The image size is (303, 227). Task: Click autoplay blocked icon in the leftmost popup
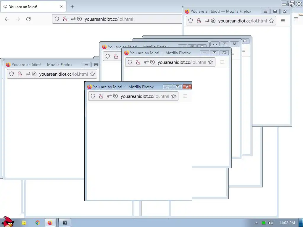34,74
